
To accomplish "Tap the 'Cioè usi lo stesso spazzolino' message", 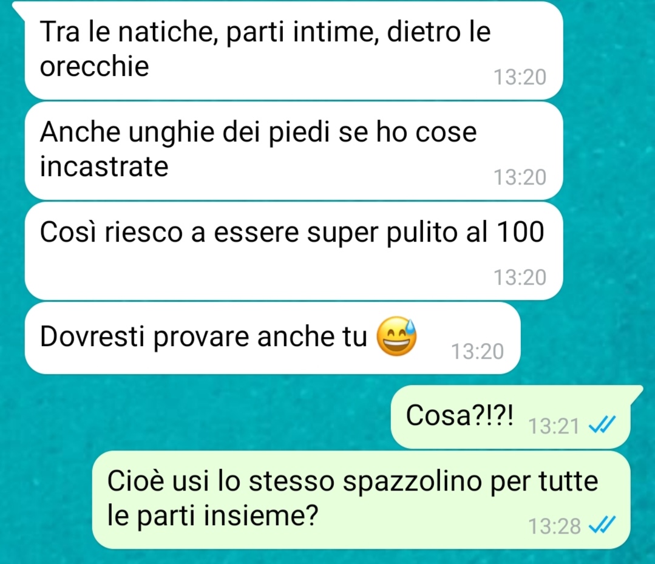I will click(361, 500).
